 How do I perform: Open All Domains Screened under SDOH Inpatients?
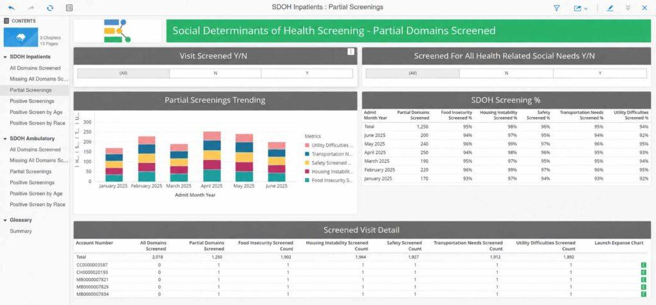[x=35, y=68]
